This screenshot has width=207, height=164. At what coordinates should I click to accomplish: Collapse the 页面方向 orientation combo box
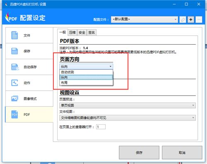[86, 67]
